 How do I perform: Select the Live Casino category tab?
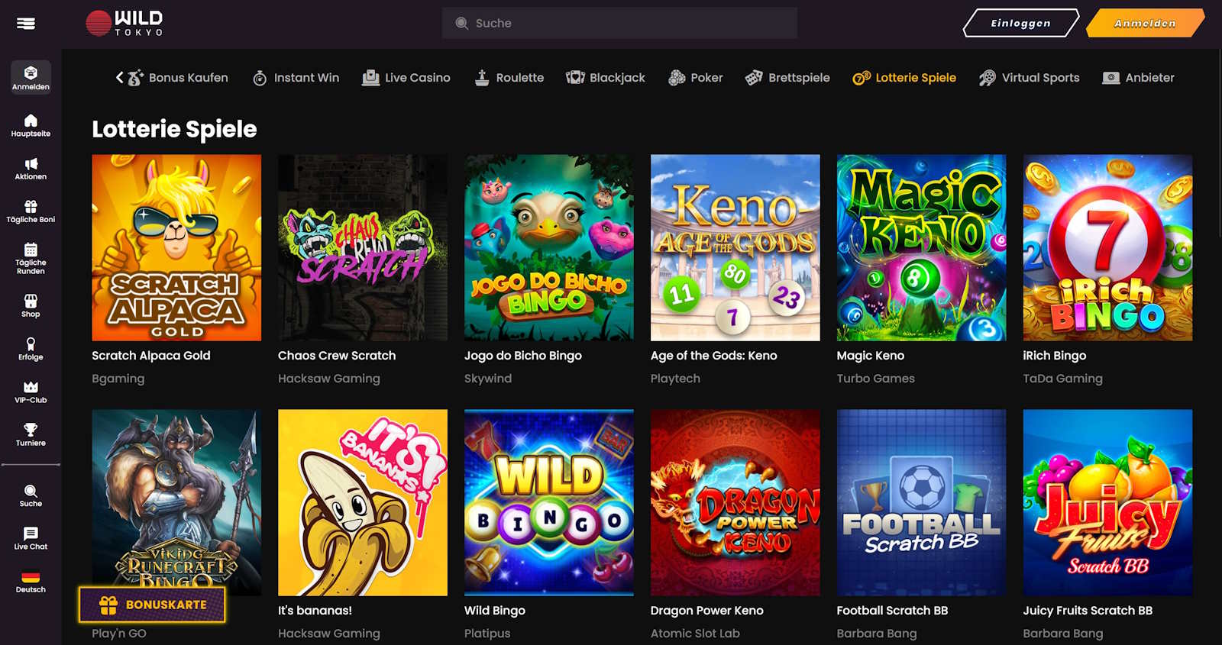coord(406,78)
